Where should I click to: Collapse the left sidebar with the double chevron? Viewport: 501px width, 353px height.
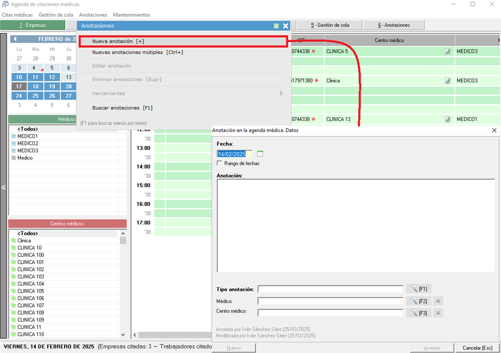point(4,187)
